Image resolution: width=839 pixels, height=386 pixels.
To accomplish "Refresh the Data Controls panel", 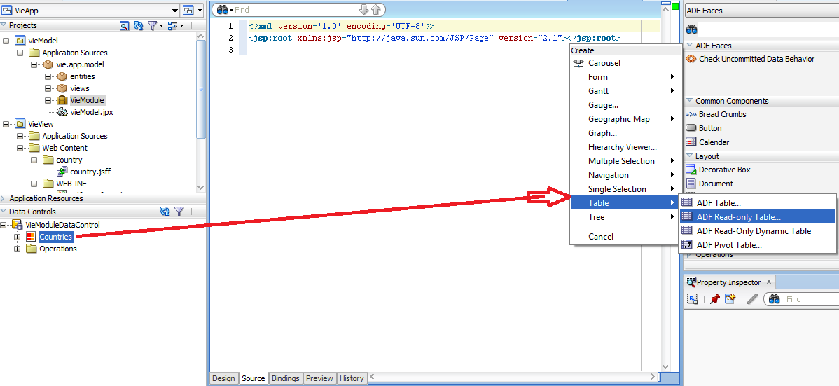I will tap(165, 212).
